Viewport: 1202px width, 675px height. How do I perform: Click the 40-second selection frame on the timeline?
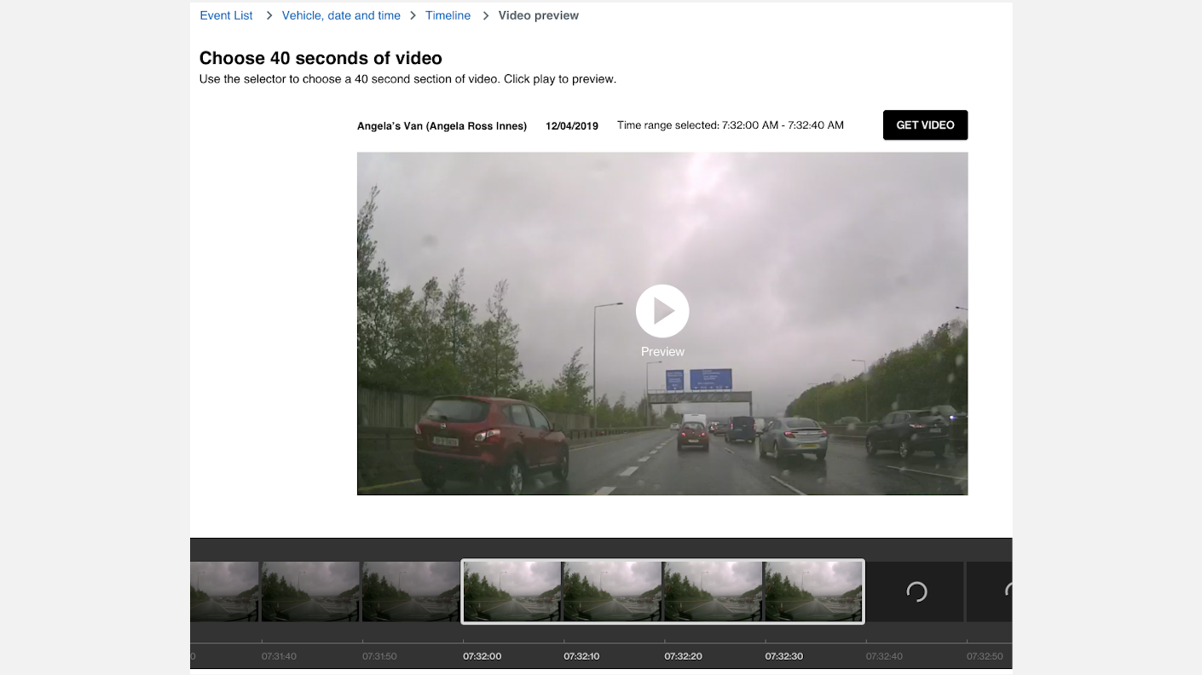(662, 591)
